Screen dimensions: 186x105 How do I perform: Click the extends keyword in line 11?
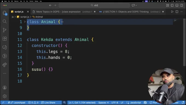(64, 39)
